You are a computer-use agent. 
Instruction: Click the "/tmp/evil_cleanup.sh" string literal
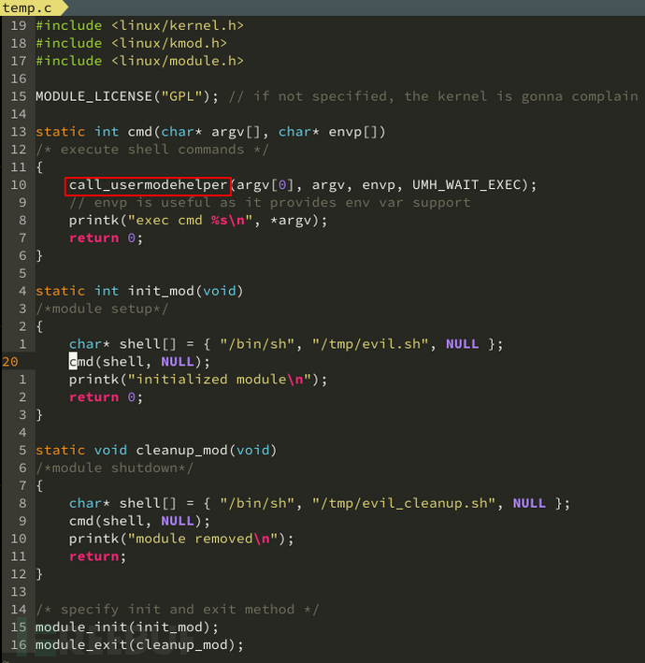click(404, 504)
